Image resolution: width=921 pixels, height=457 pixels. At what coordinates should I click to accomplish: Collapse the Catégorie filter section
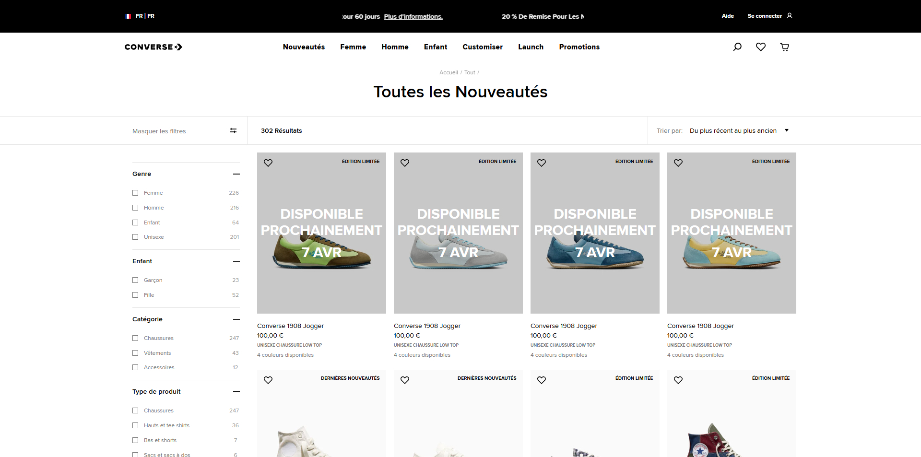pos(236,319)
